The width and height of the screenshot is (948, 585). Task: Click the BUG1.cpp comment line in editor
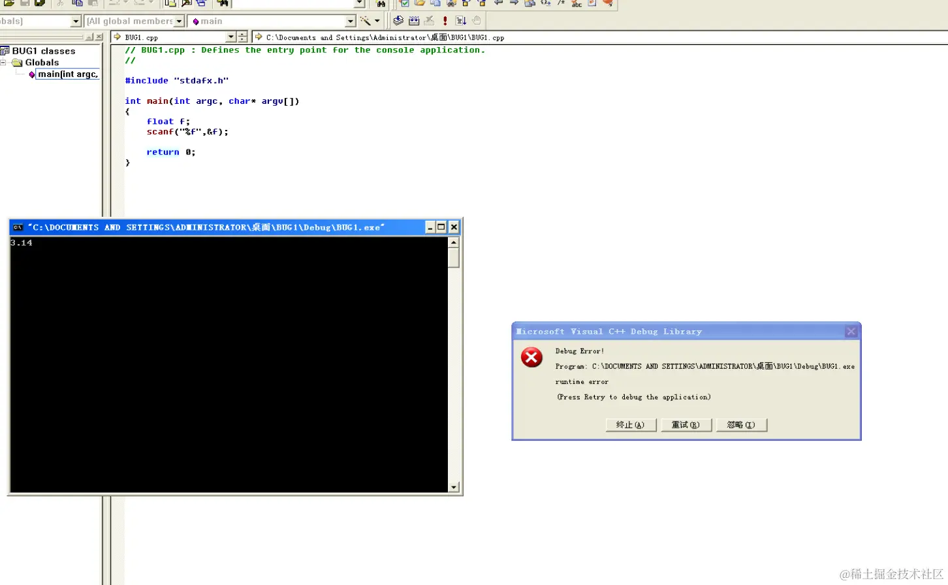[x=305, y=50]
